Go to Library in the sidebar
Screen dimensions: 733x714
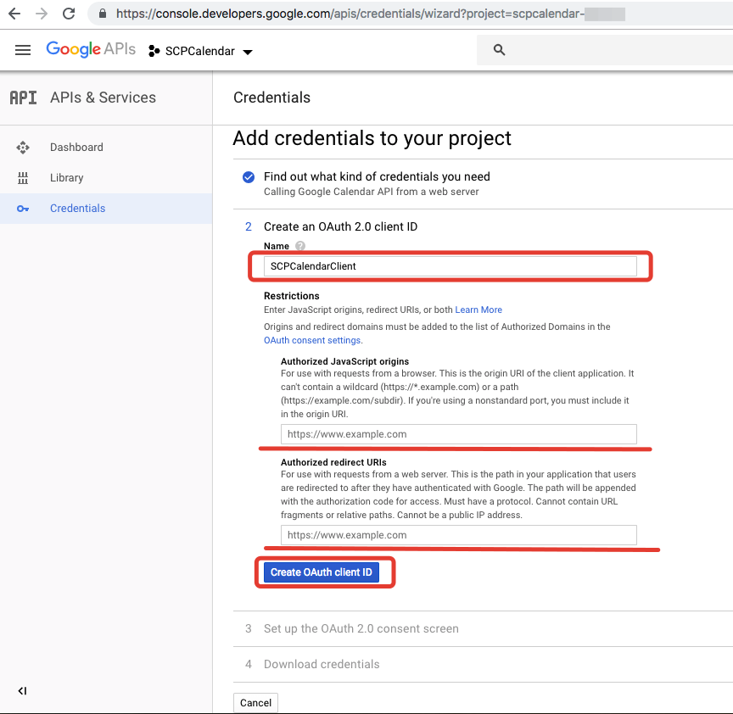66,177
